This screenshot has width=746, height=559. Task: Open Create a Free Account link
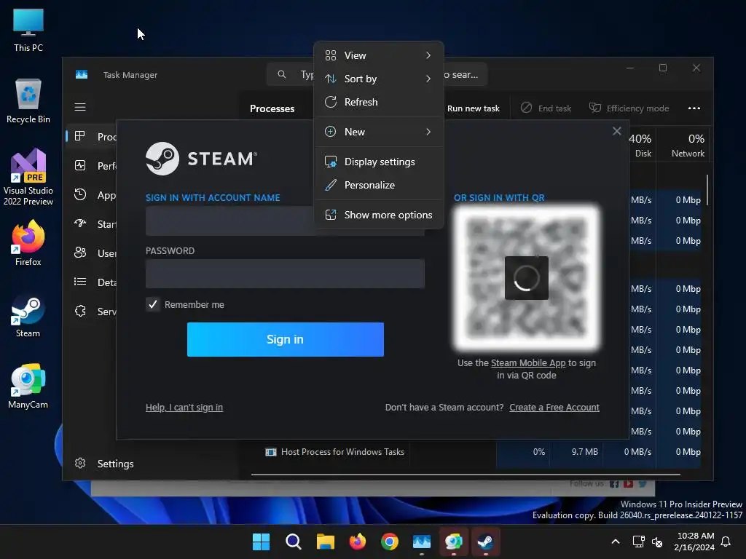(x=554, y=408)
